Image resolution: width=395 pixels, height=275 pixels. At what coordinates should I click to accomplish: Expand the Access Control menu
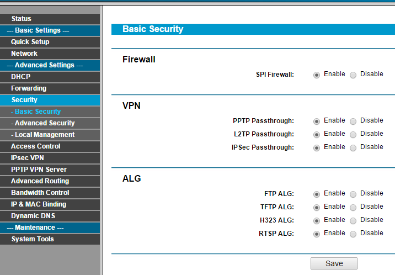(x=36, y=146)
